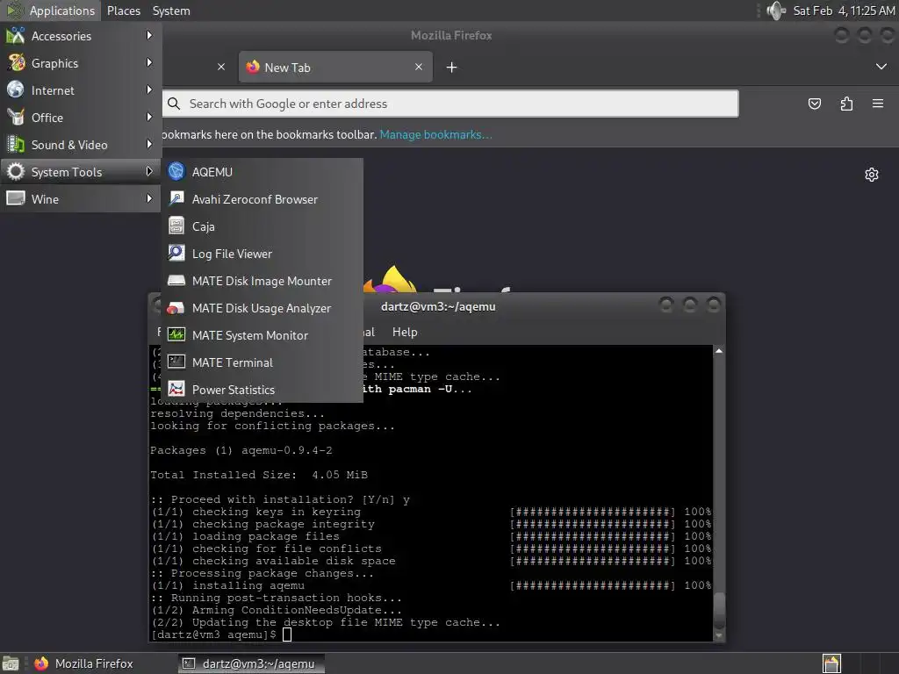Expand the Internet submenu arrow
The height and width of the screenshot is (674, 899).
click(149, 90)
